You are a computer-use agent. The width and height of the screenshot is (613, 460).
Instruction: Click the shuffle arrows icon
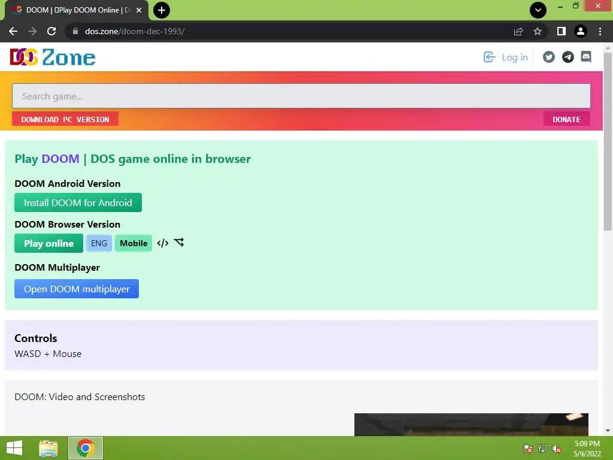click(x=179, y=243)
